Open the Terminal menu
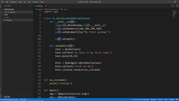The width and height of the screenshot is (179, 101). click(x=36, y=2)
